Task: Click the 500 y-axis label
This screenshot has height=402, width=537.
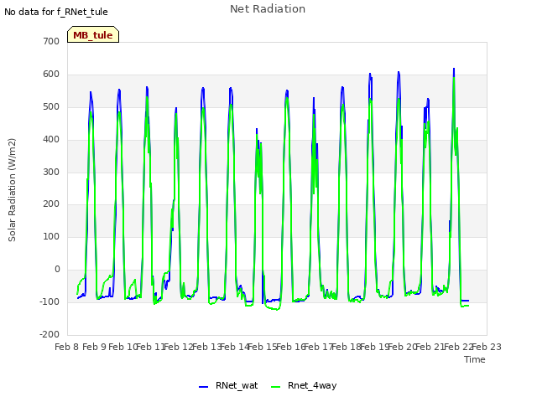Action: 51,106
